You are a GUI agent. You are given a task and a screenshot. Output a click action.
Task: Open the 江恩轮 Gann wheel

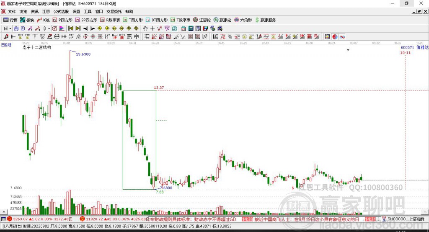click(202, 20)
